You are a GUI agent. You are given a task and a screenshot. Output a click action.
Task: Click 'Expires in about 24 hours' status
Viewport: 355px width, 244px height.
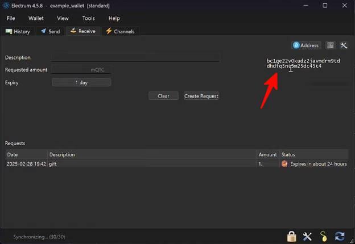(x=319, y=164)
